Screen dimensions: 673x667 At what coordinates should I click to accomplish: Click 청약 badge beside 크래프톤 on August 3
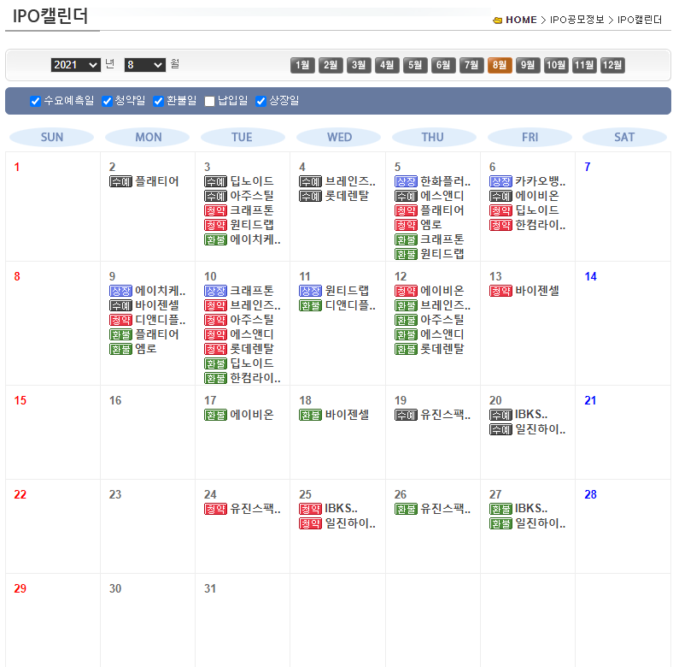215,210
